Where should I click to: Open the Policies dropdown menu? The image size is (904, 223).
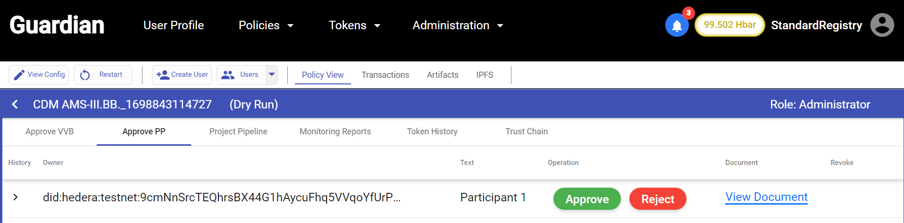point(266,25)
